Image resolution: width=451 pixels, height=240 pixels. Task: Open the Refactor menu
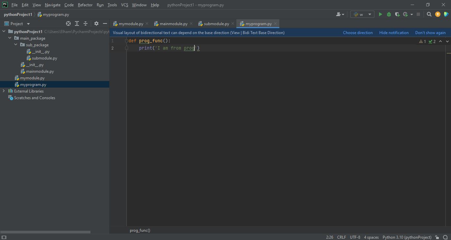85,5
